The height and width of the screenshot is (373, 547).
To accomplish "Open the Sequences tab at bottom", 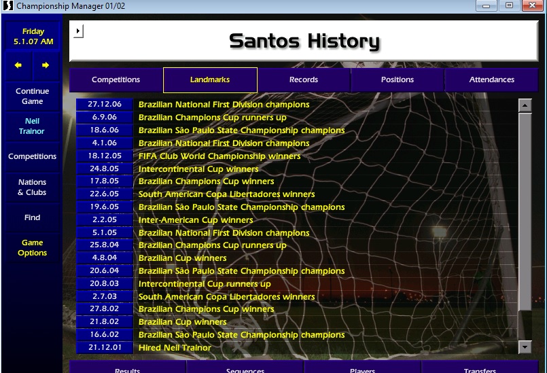I will point(245,367).
